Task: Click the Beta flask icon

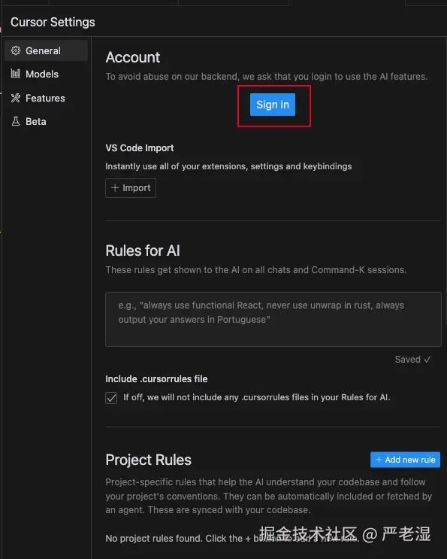Action: click(16, 121)
